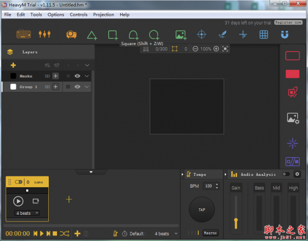The image size is (308, 241).
Task: Toggle visibility of Group 1
Action: pos(78,87)
